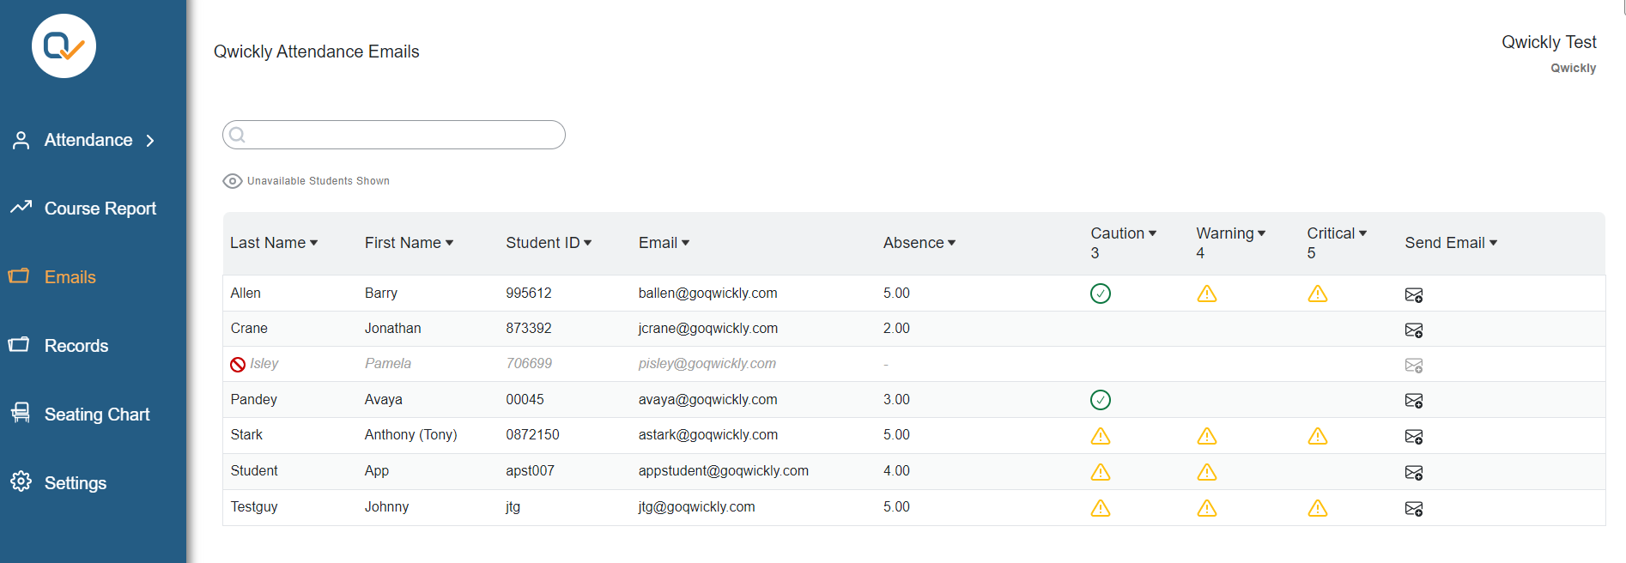Click Allen's Critical alert triangle
The width and height of the screenshot is (1626, 563).
tap(1318, 294)
